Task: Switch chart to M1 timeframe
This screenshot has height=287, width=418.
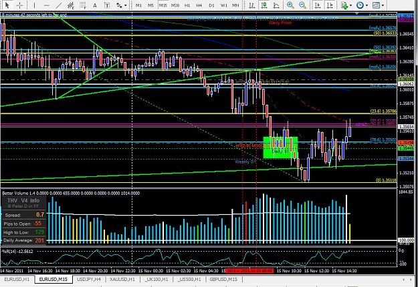Action: (138, 5)
